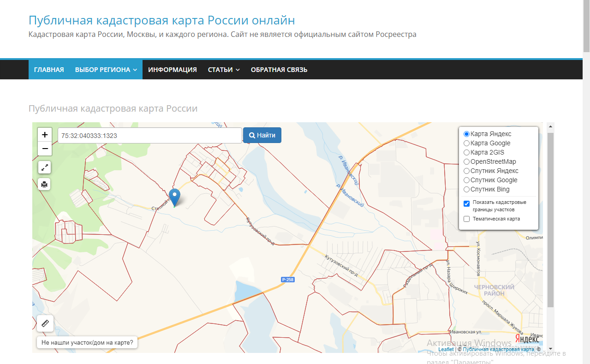This screenshot has height=364, width=590.
Task: Select Спутник Bing layer
Action: [466, 189]
